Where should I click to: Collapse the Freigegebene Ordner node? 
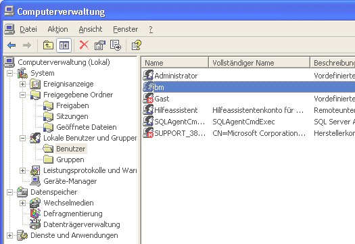tap(22, 95)
